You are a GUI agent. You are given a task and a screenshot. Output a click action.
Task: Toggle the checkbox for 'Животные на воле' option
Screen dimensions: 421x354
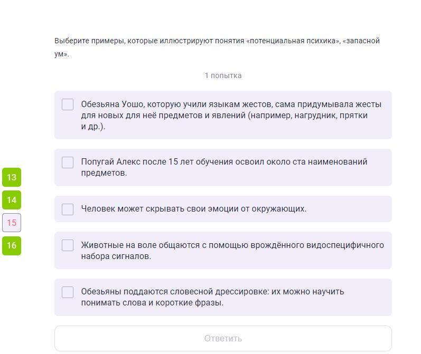coord(68,245)
